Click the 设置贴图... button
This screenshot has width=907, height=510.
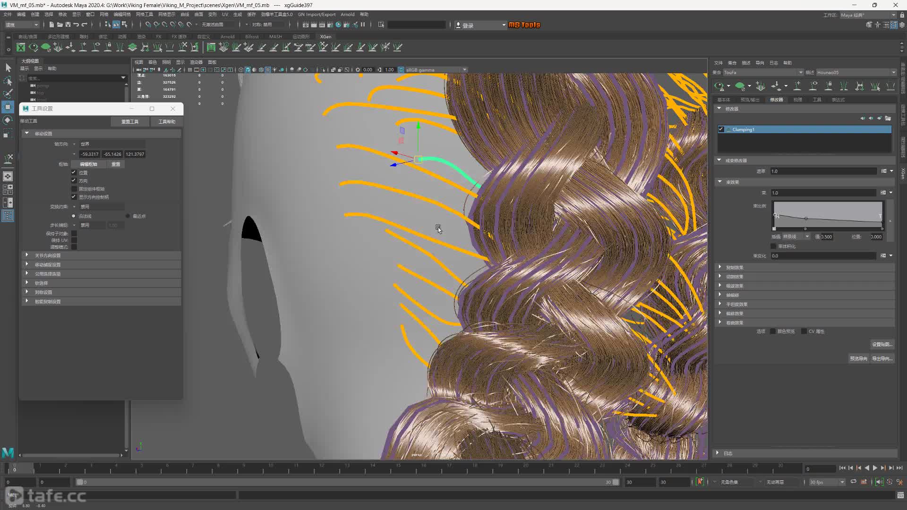pos(882,344)
